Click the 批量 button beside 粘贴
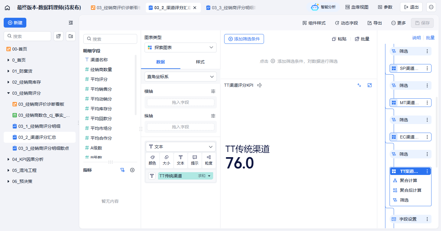The width and height of the screenshot is (441, 231). 362,39
